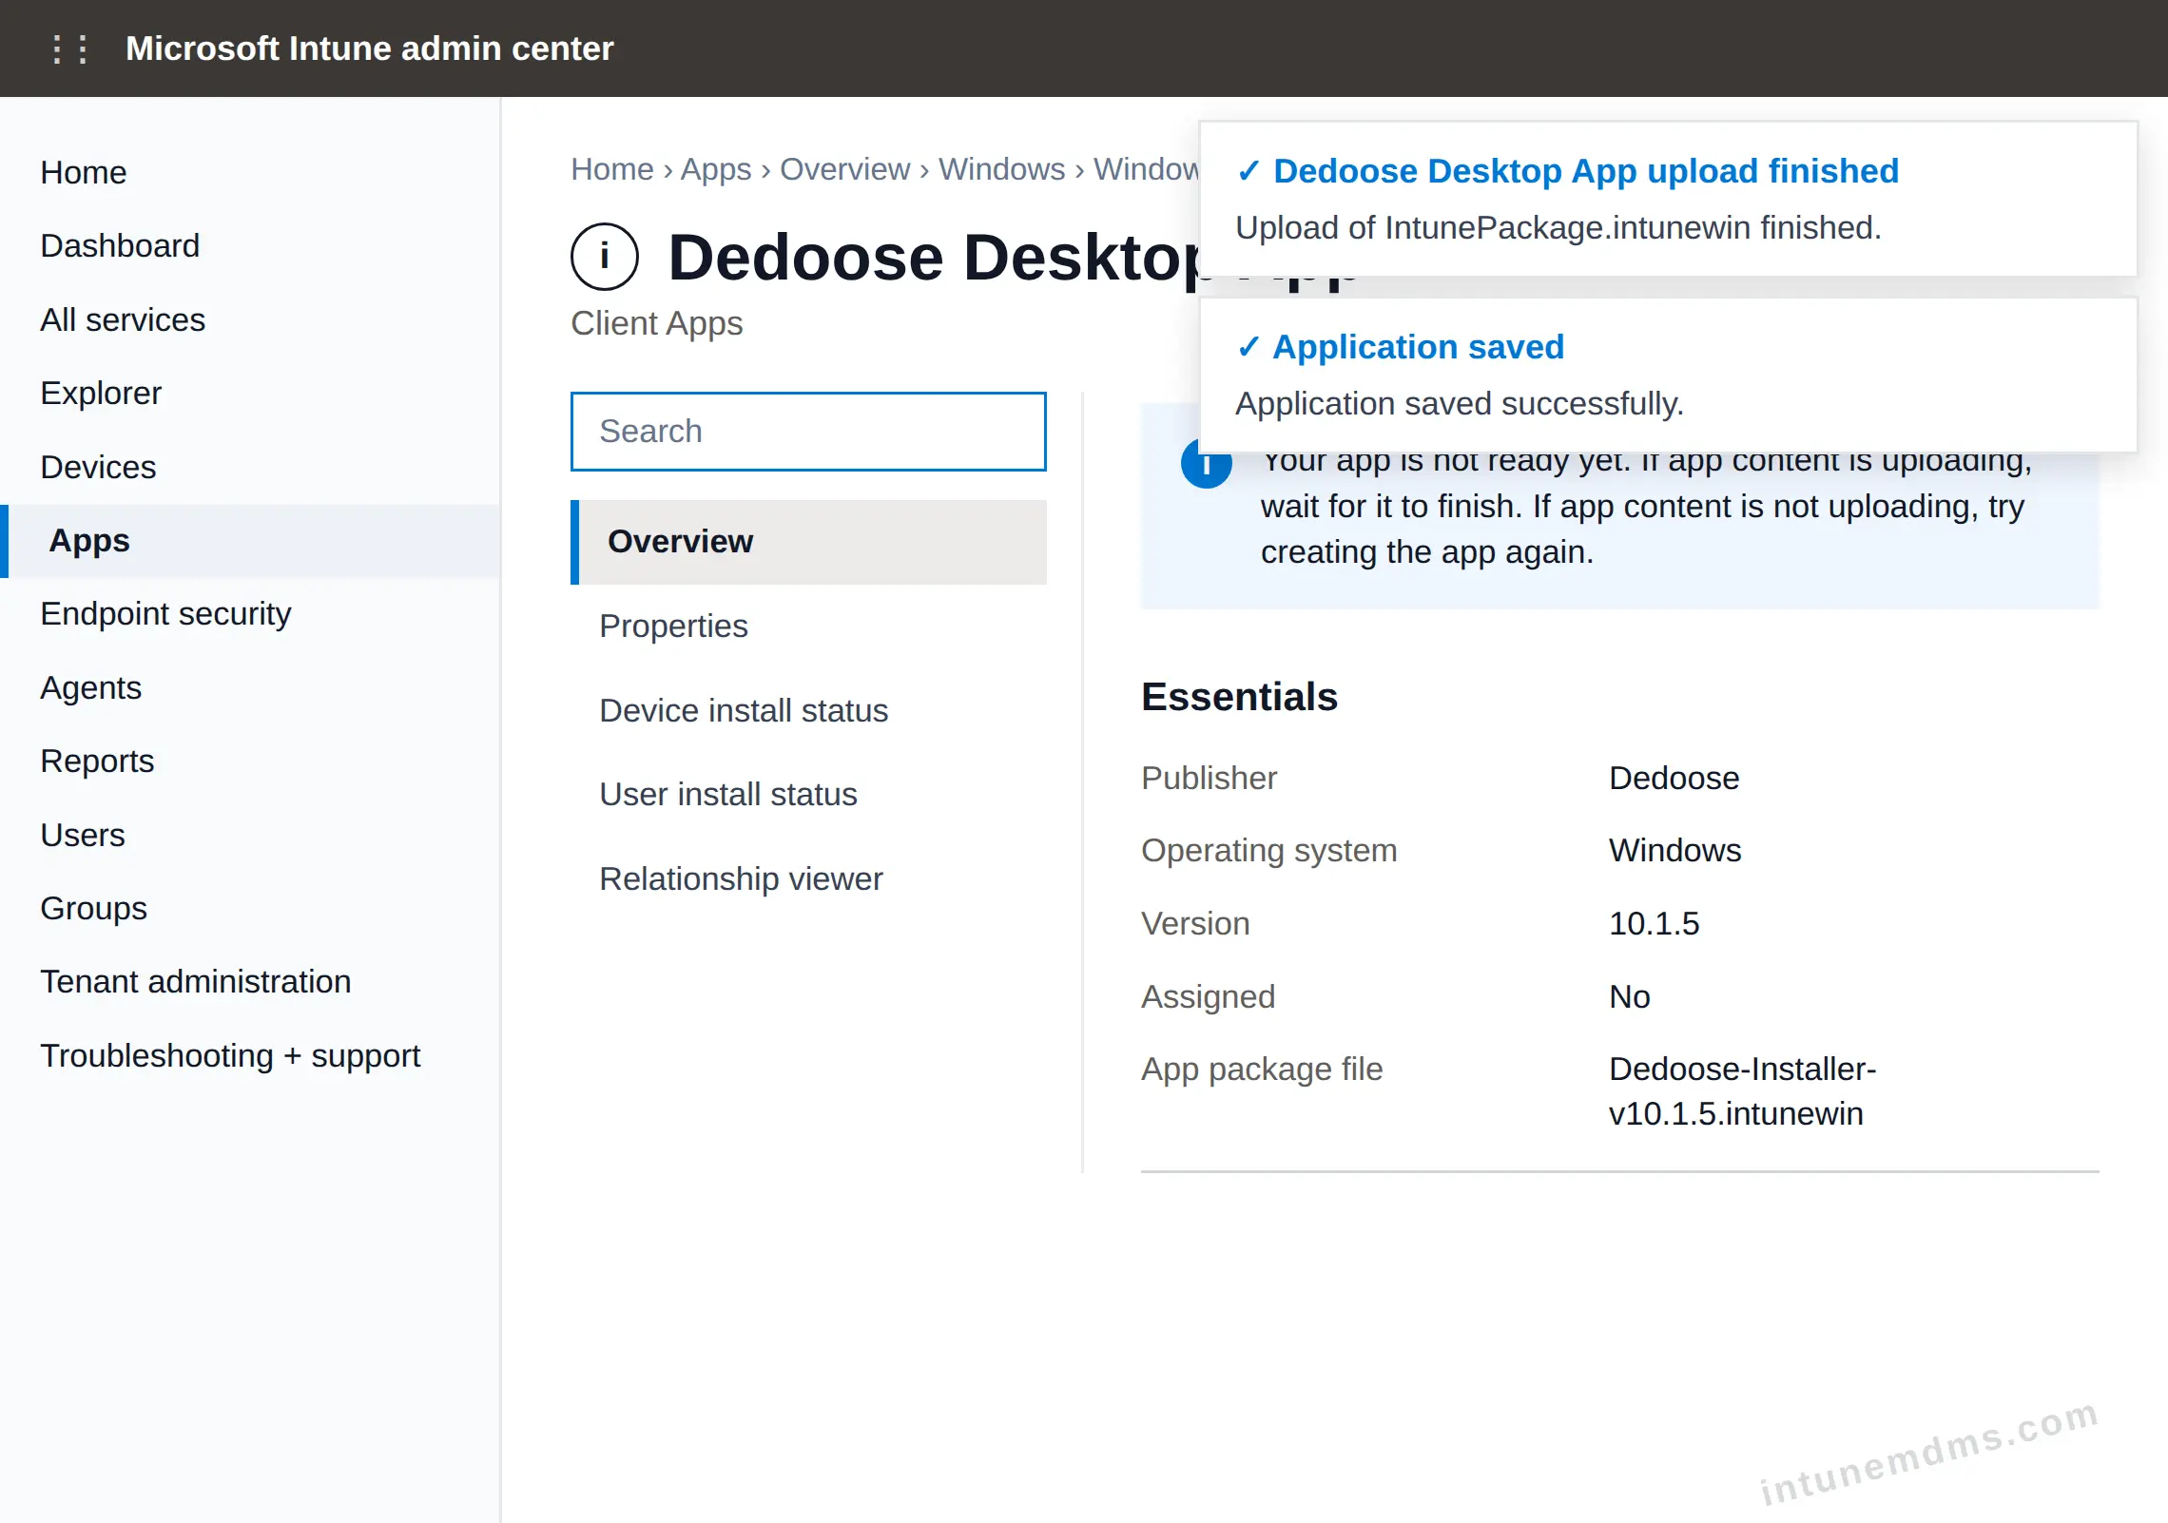Click the Publisher field label
Viewport: 2168px width, 1523px height.
tap(1209, 779)
